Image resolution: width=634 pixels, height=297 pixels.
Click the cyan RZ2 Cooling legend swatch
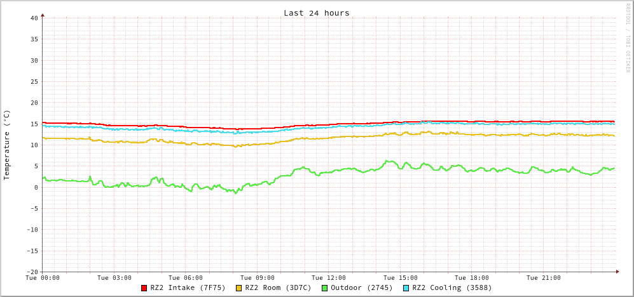(406, 288)
